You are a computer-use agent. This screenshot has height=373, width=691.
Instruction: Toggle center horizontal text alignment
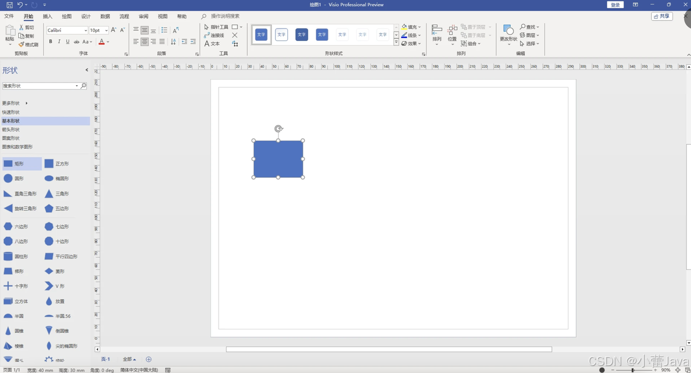(145, 42)
